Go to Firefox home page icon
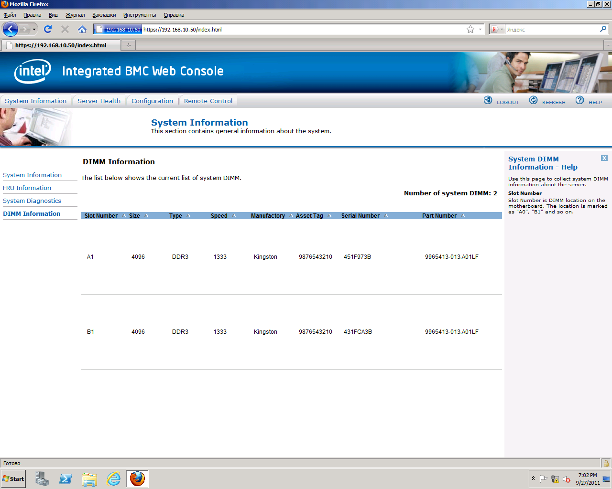Viewport: 612px width, 489px height. point(82,29)
